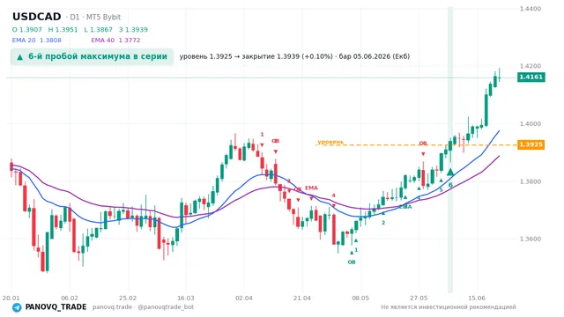Select the open value 'O 1.3907'
This screenshot has width=564, height=317.
coord(27,30)
